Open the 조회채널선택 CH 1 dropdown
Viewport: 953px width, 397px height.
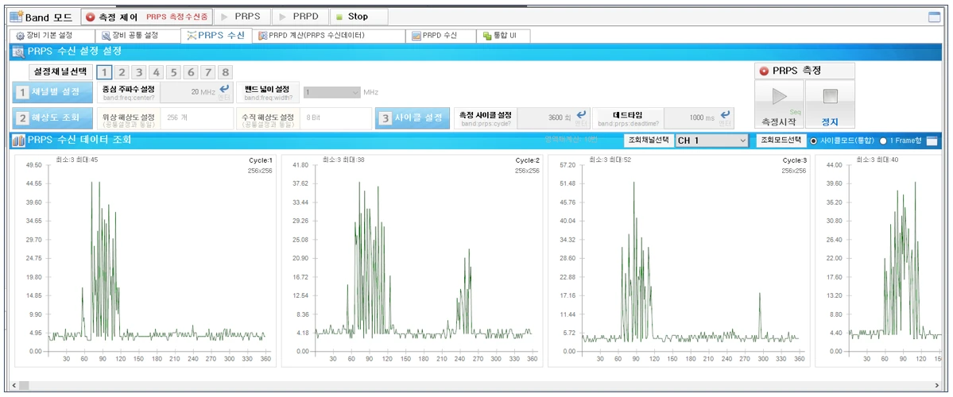pos(711,141)
